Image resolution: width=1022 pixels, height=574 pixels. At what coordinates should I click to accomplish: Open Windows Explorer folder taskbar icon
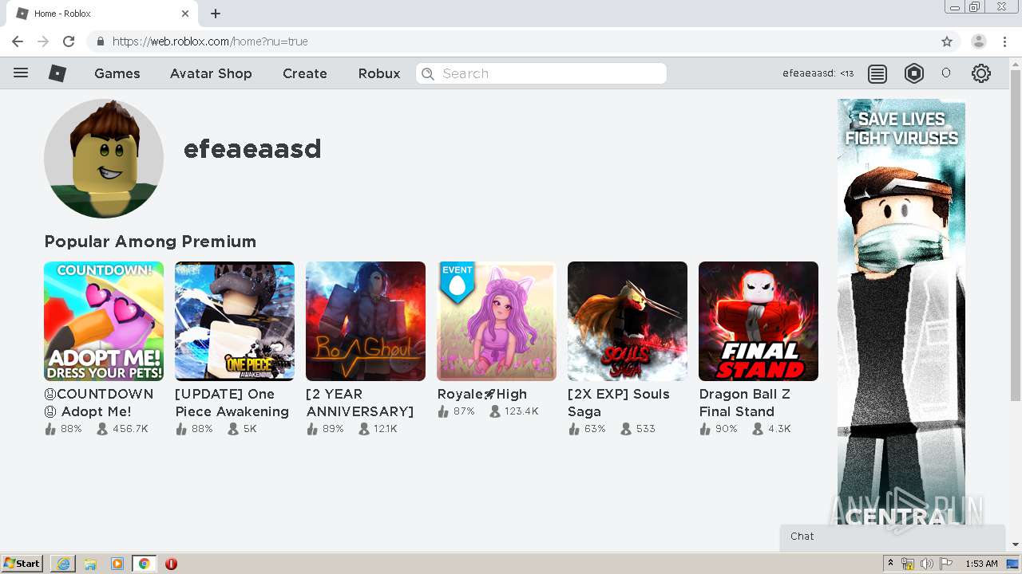pos(90,564)
